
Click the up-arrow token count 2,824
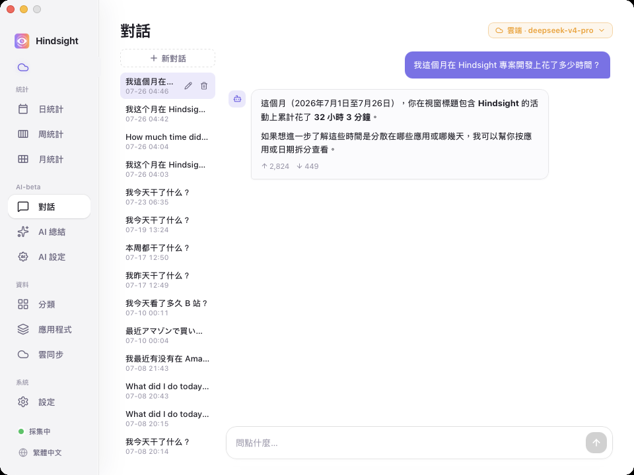tap(275, 166)
